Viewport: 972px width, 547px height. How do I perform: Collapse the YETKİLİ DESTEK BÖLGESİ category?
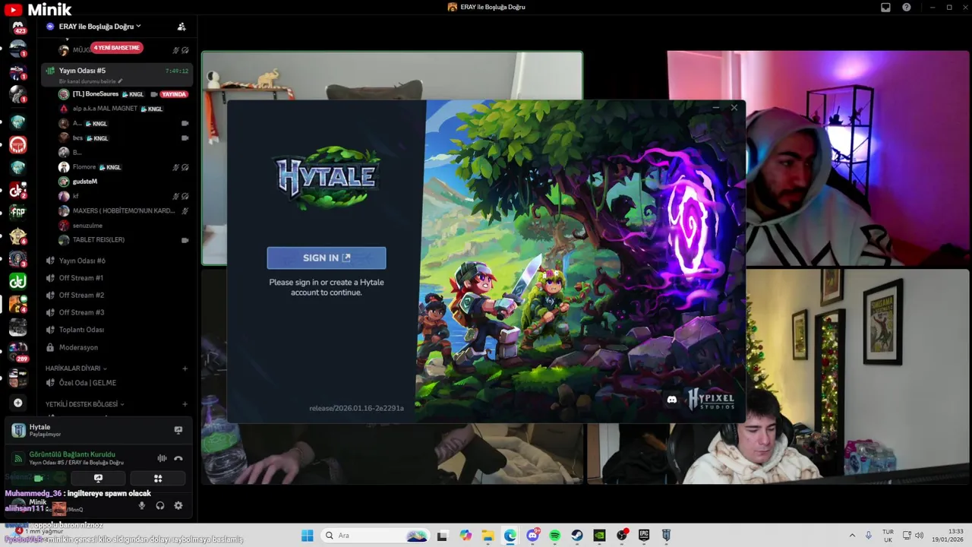pyautogui.click(x=84, y=404)
